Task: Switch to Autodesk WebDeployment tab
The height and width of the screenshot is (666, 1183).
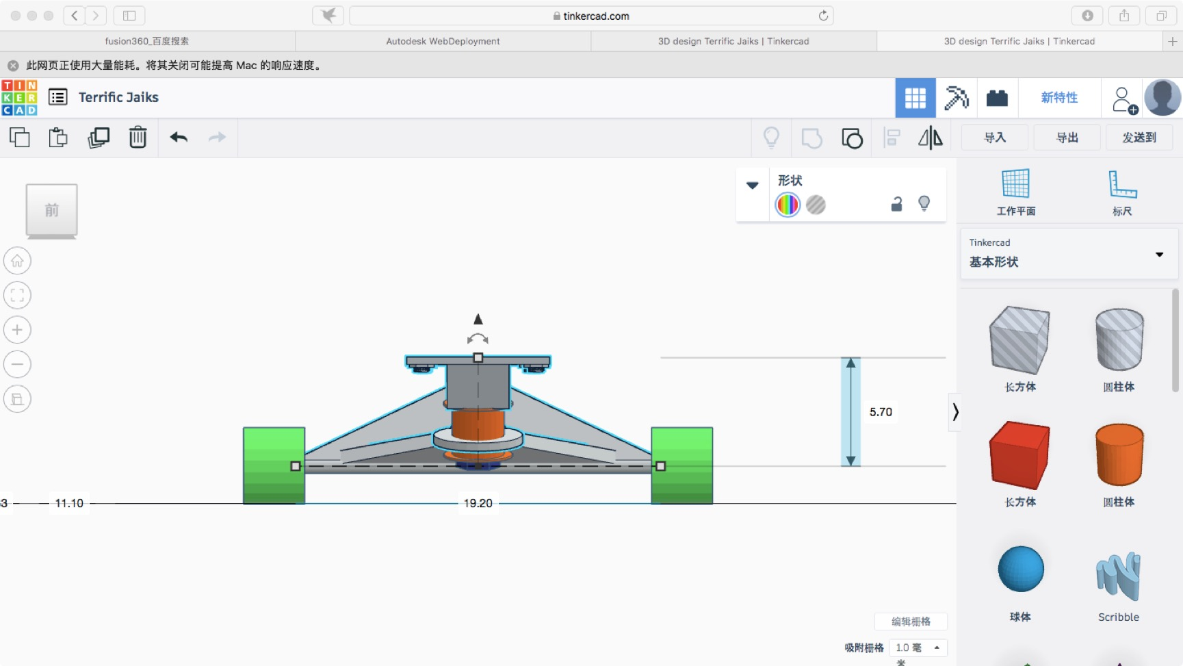Action: tap(443, 41)
